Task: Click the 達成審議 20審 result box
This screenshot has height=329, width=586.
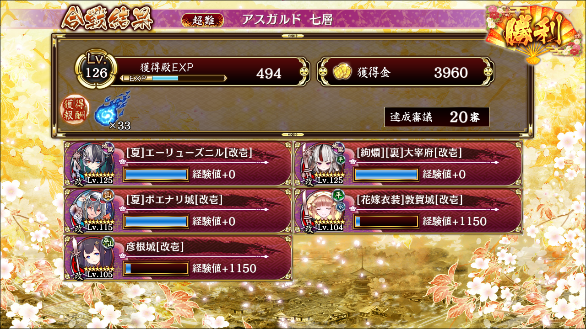Action: coord(437,117)
